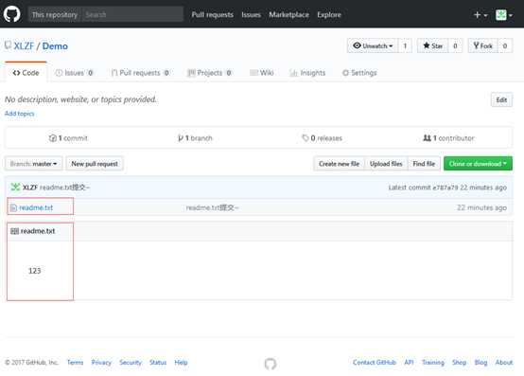
Task: Open the Privacy footer link
Action: [101, 363]
